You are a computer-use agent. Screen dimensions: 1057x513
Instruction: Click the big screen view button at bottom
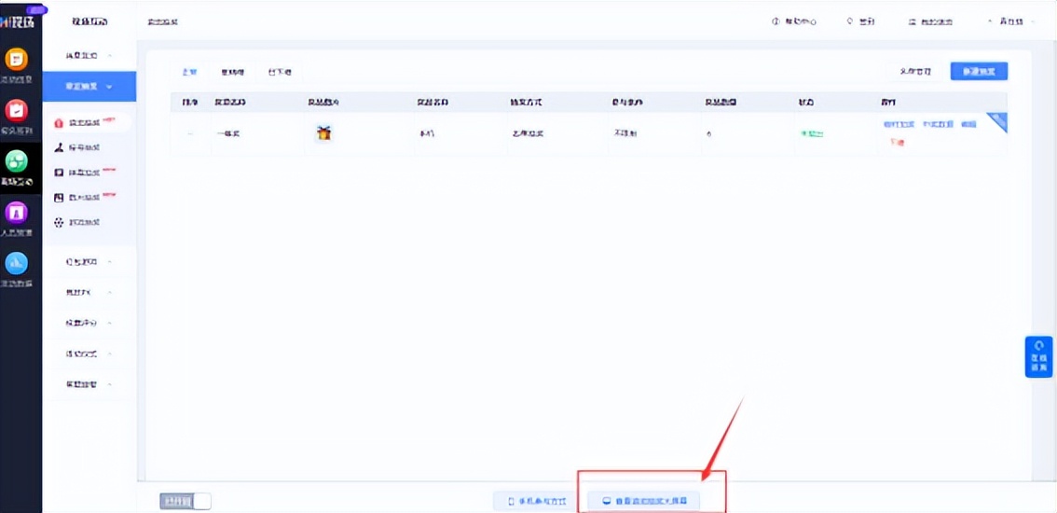[651, 501]
